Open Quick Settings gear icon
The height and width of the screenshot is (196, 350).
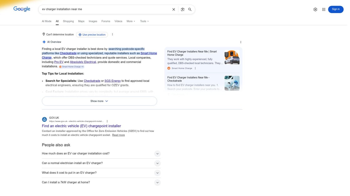(315, 9)
